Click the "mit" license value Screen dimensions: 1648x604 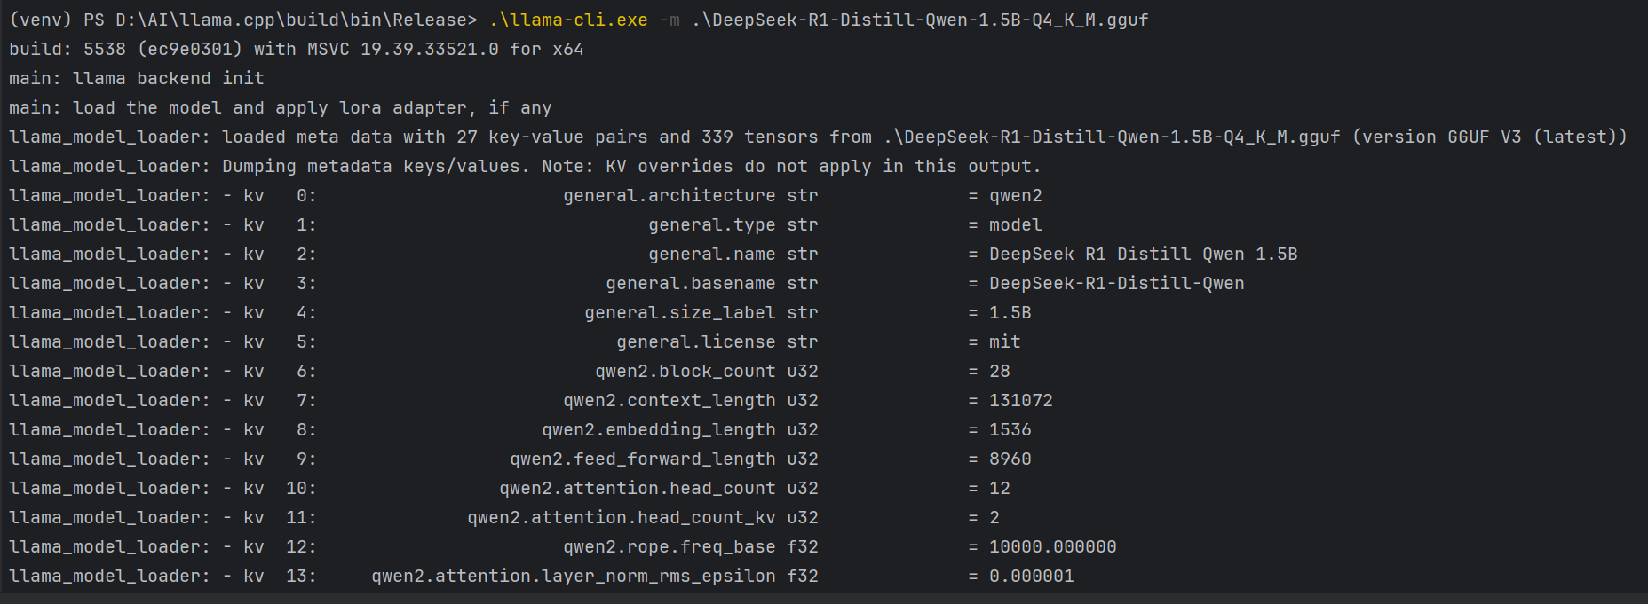coord(1005,341)
